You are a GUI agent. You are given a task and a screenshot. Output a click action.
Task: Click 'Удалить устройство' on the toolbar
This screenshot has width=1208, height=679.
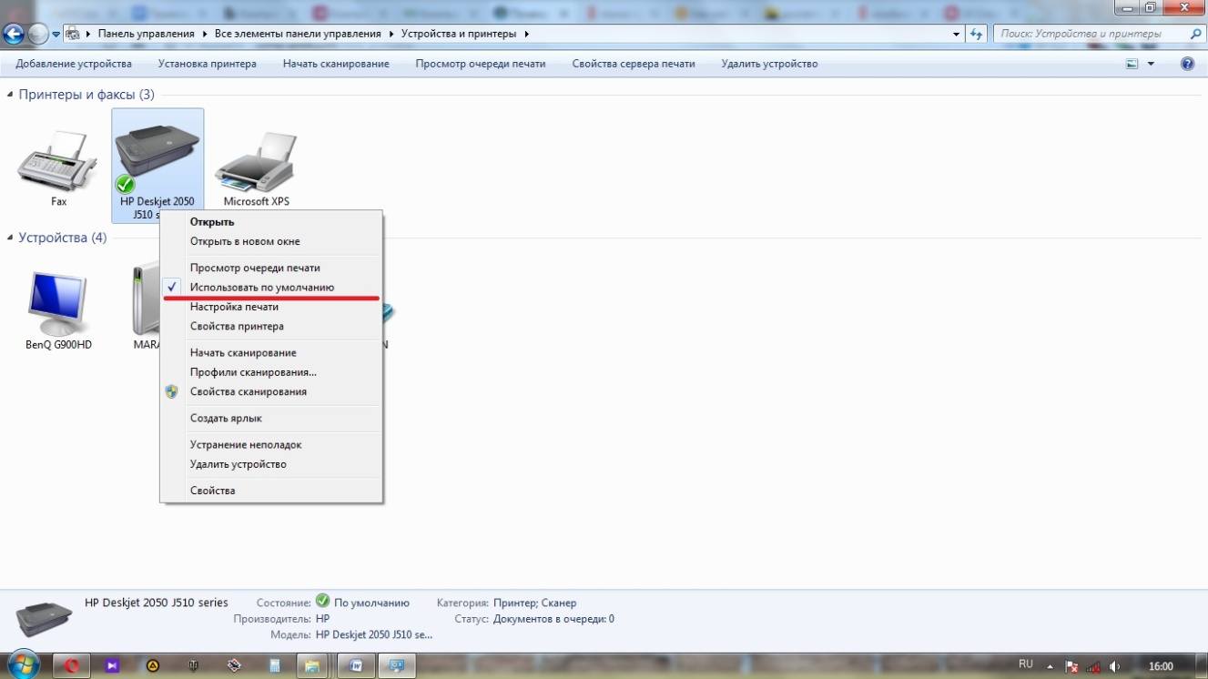pyautogui.click(x=769, y=64)
